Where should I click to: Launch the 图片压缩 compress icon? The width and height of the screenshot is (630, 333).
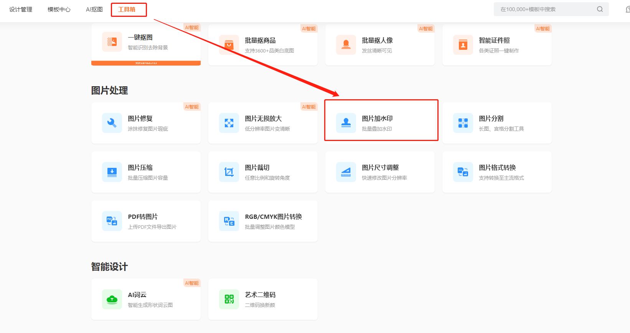click(112, 172)
